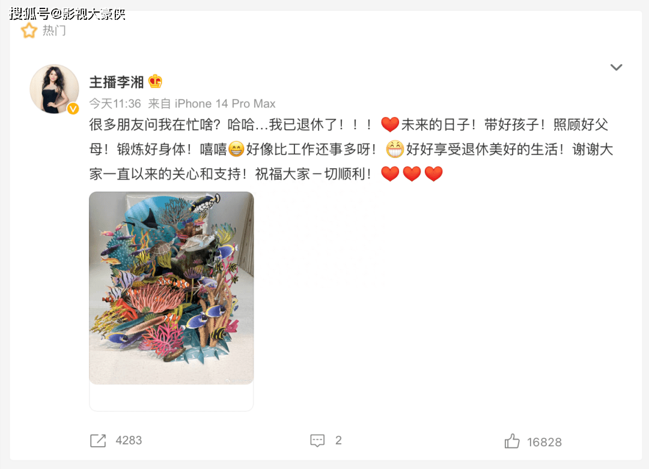Screen dimensions: 649x469
Task: Click the repost share icon
Action: [98, 440]
